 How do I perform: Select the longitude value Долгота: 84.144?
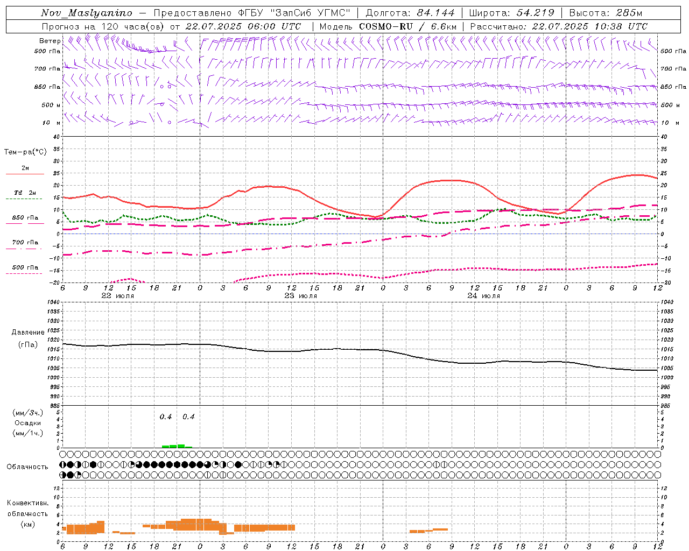(x=410, y=13)
